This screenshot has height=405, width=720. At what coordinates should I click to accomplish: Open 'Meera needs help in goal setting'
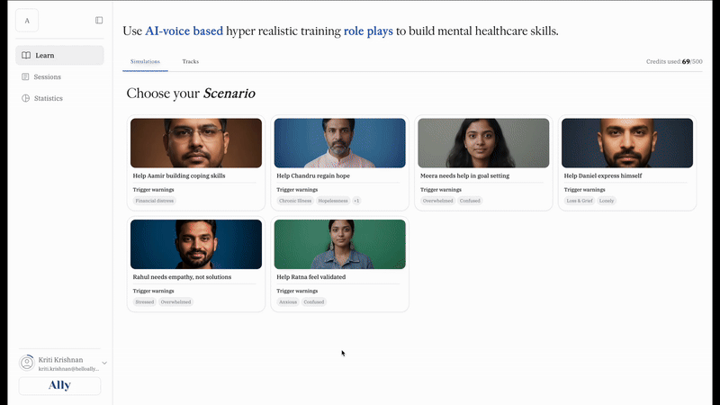pos(464,175)
